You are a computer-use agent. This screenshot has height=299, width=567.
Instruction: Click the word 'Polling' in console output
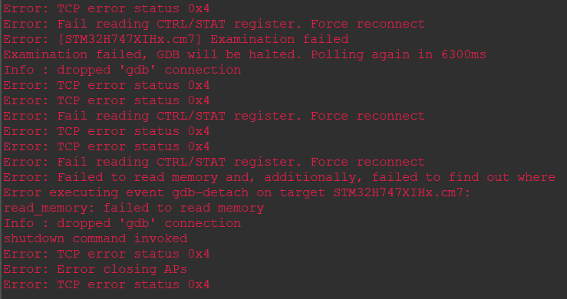pos(337,54)
